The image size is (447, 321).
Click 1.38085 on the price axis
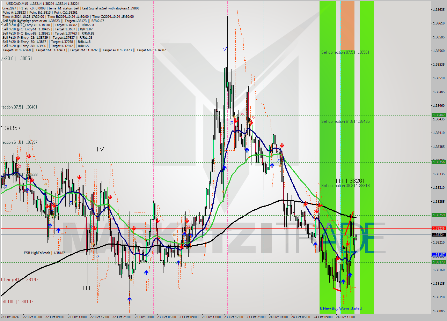pyautogui.click(x=439, y=311)
